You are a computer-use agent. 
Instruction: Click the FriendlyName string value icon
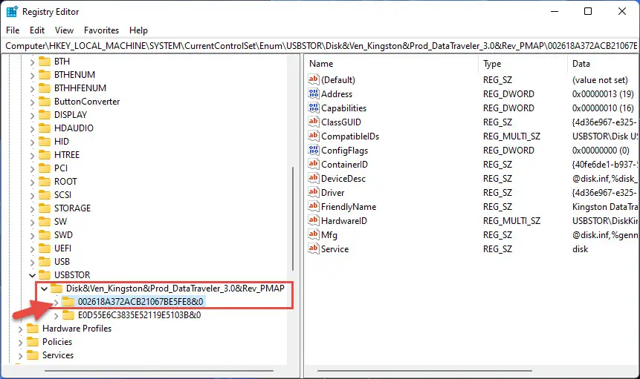[x=314, y=206]
